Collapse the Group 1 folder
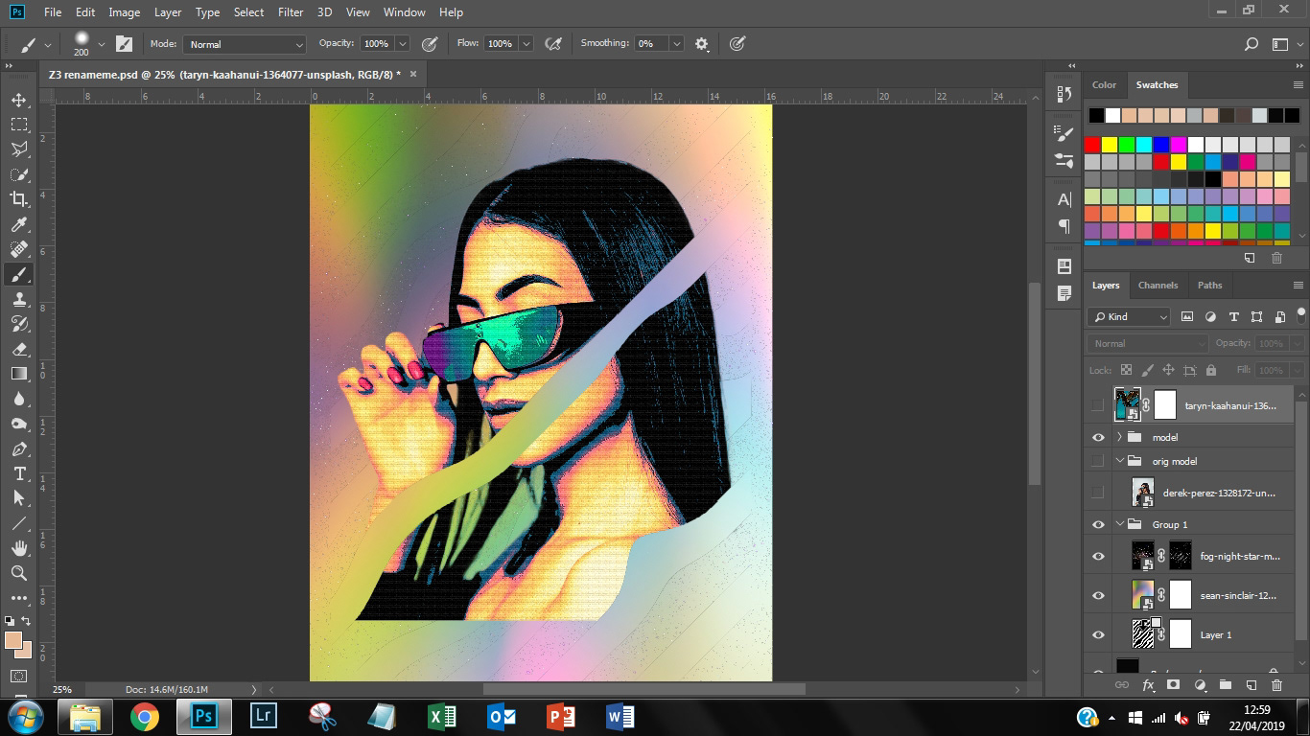The image size is (1310, 736). coord(1119,524)
